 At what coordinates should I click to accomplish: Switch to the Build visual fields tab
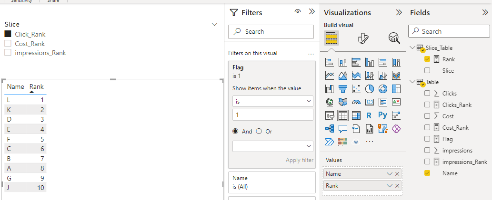tap(331, 39)
